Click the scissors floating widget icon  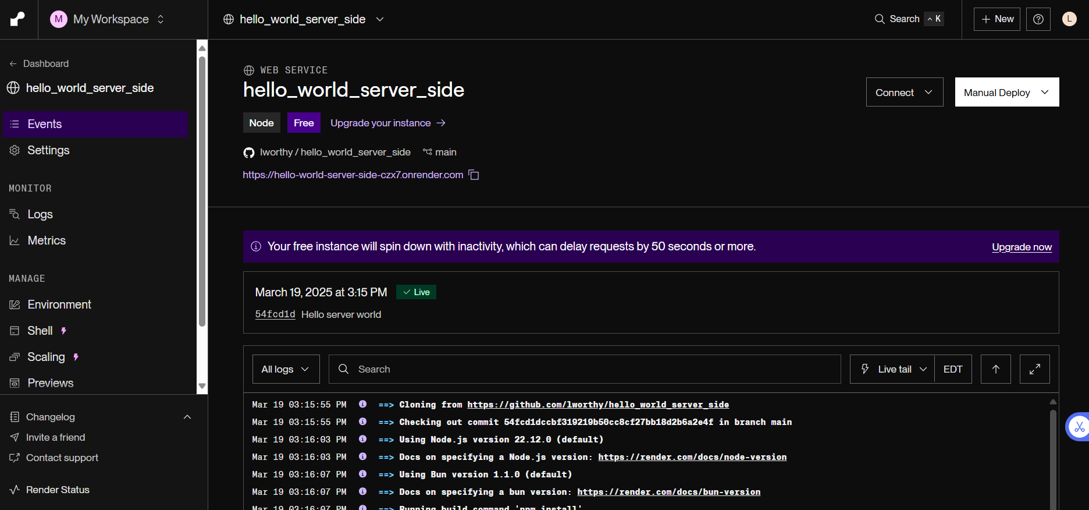pyautogui.click(x=1079, y=427)
